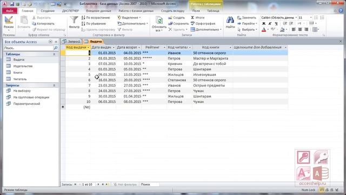Screen dimensions: 346x195
Task: Open the Таблица ribbon tab
Action: 213,11
